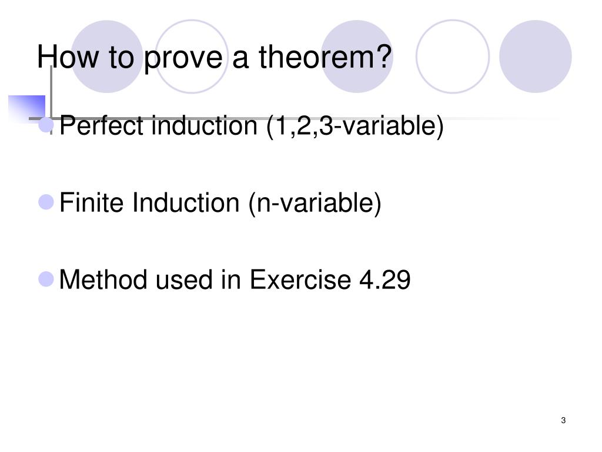Click the word "theorem?" in the title

[x=325, y=57]
